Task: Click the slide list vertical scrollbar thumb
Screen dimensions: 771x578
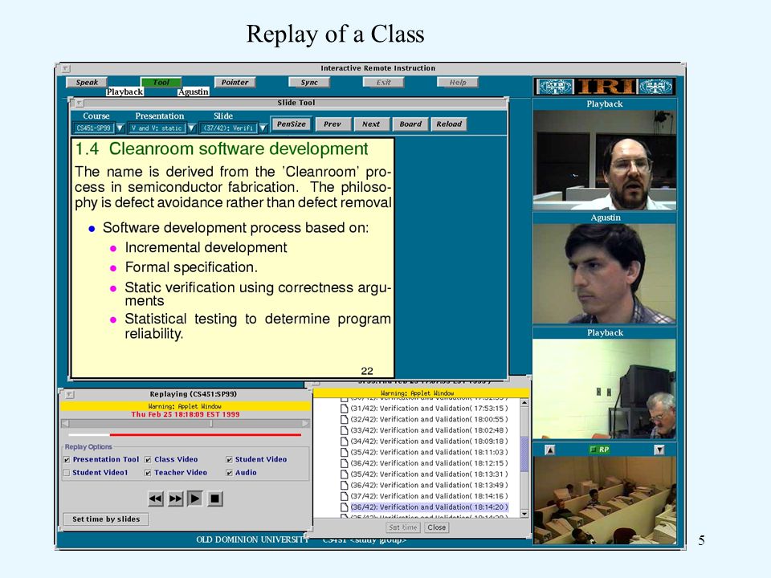Action: pos(524,454)
